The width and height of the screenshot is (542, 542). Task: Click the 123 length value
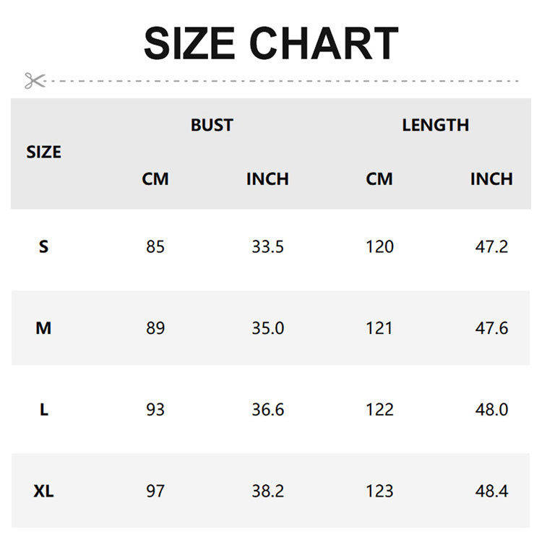[379, 491]
